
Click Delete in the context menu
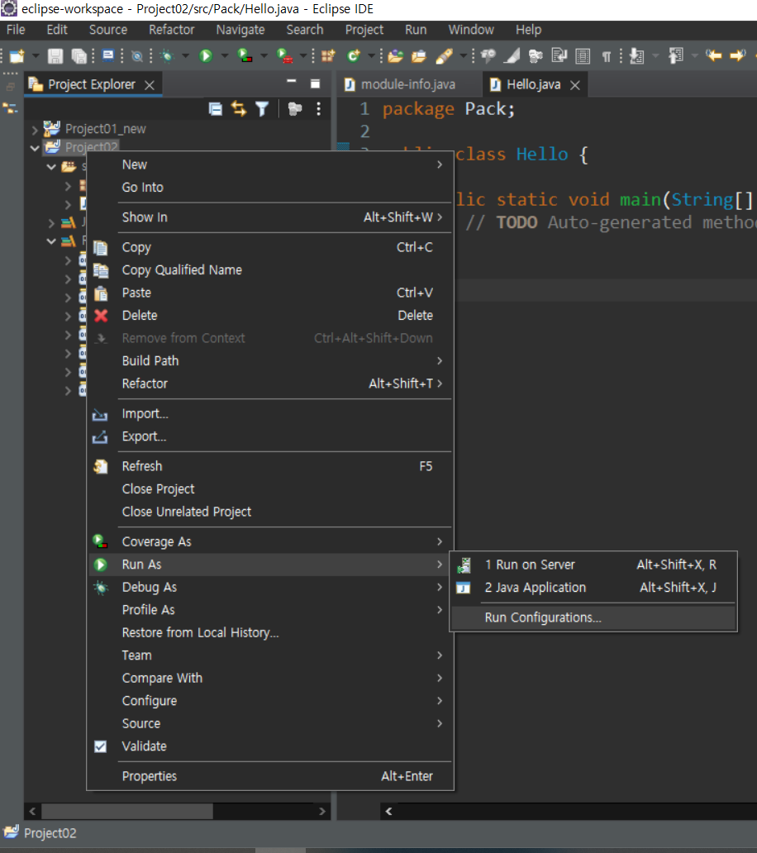pos(270,316)
